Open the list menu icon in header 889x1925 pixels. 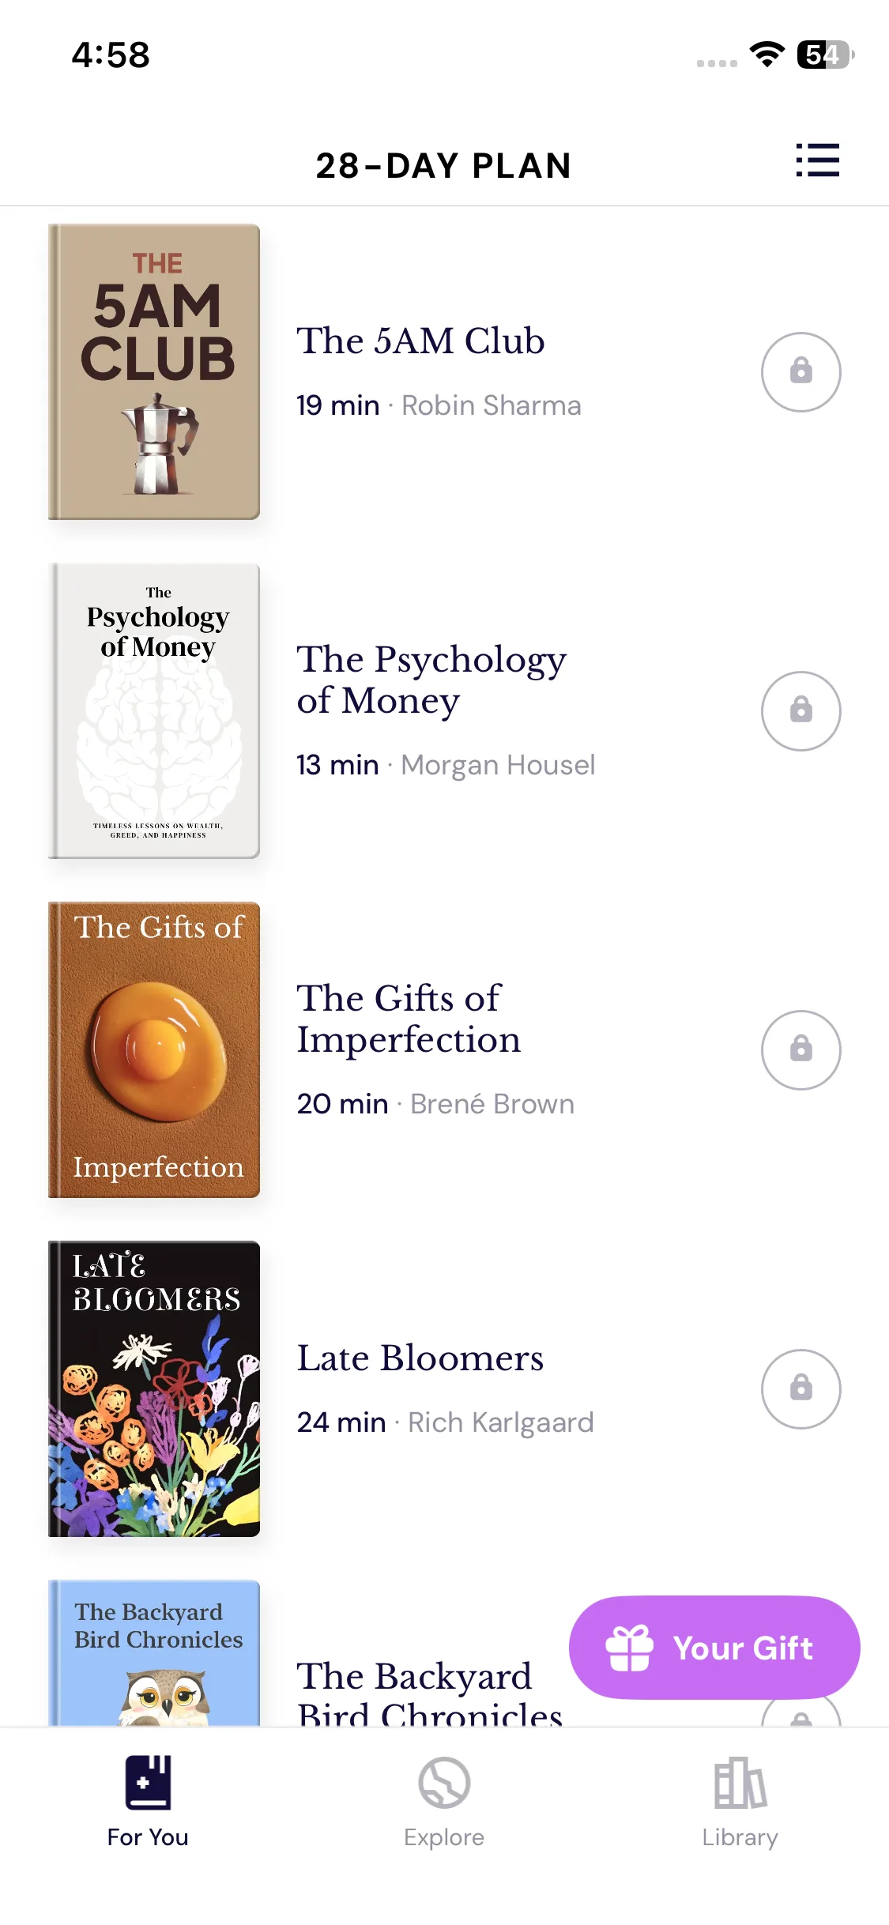click(817, 160)
